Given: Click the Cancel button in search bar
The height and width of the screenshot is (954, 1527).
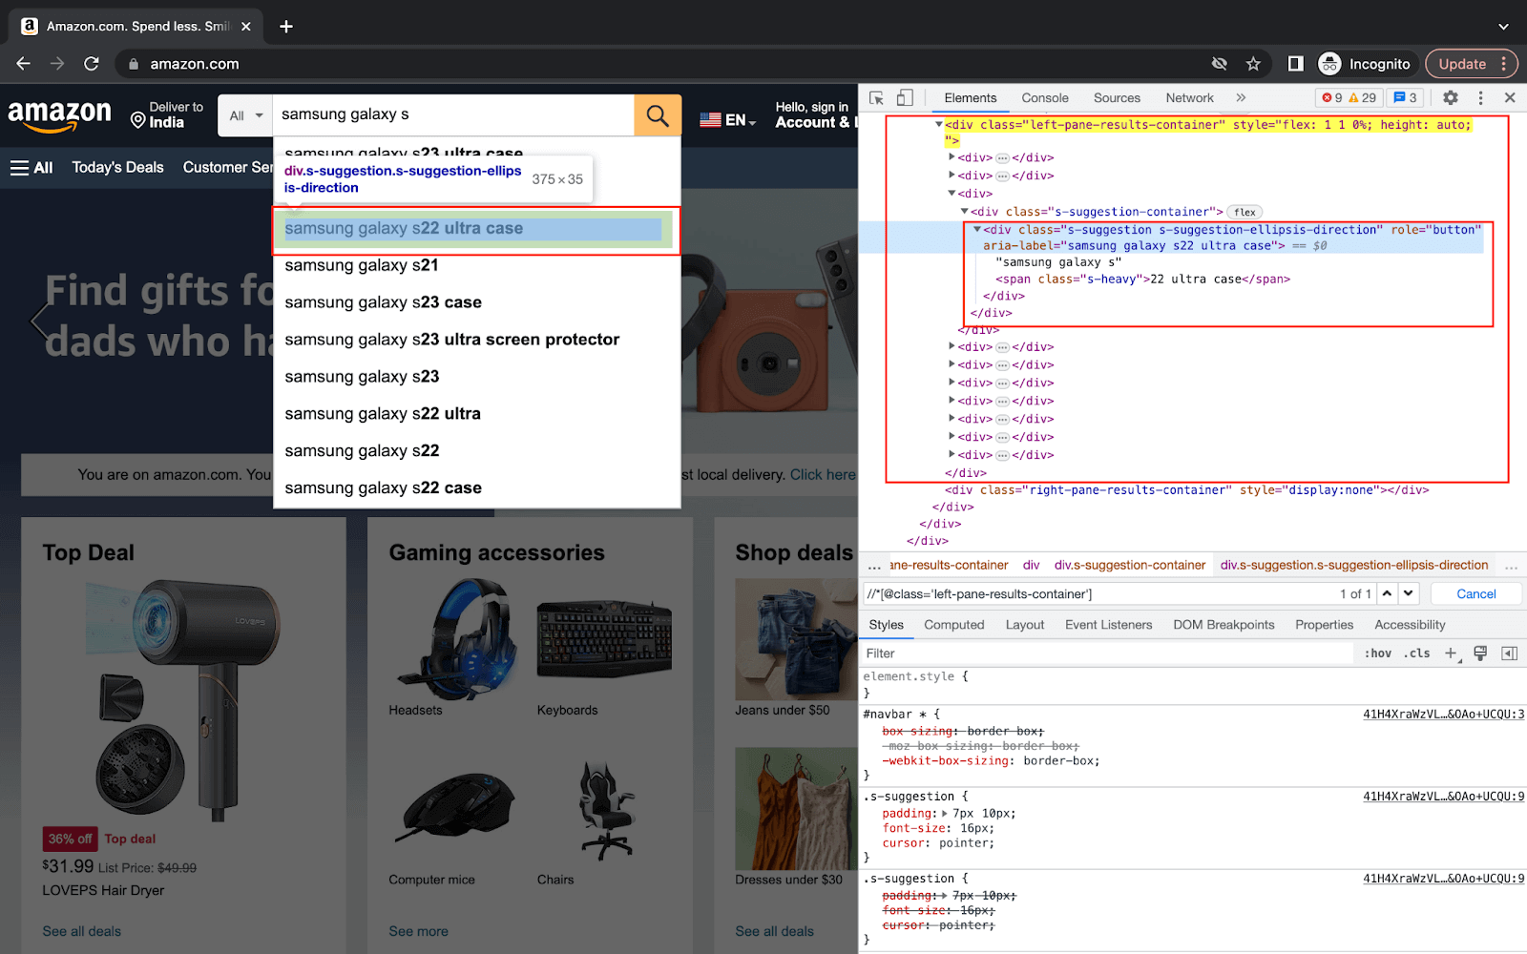Looking at the screenshot, I should [1475, 593].
